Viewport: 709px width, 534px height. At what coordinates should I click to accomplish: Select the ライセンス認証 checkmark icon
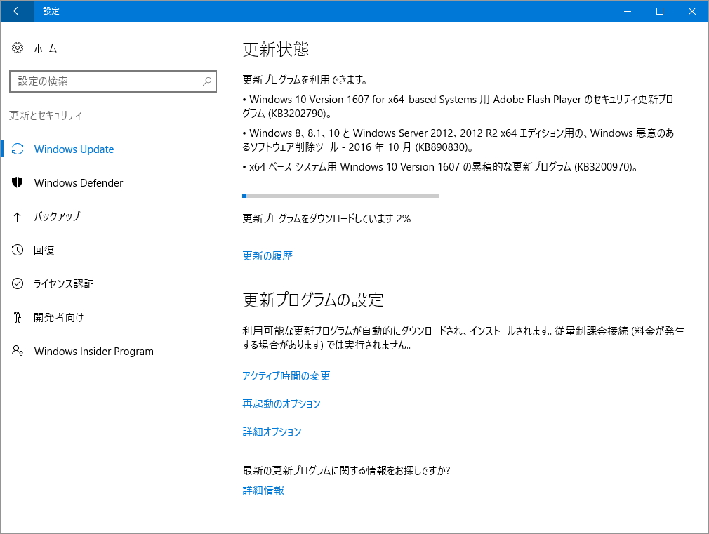18,283
